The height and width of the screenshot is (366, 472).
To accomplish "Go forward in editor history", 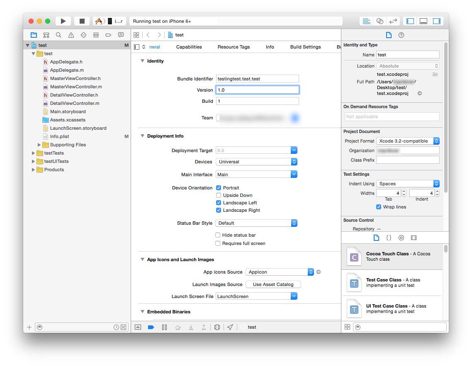I will click(159, 35).
